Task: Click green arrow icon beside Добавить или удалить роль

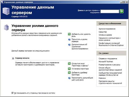Action: [x=69, y=34]
